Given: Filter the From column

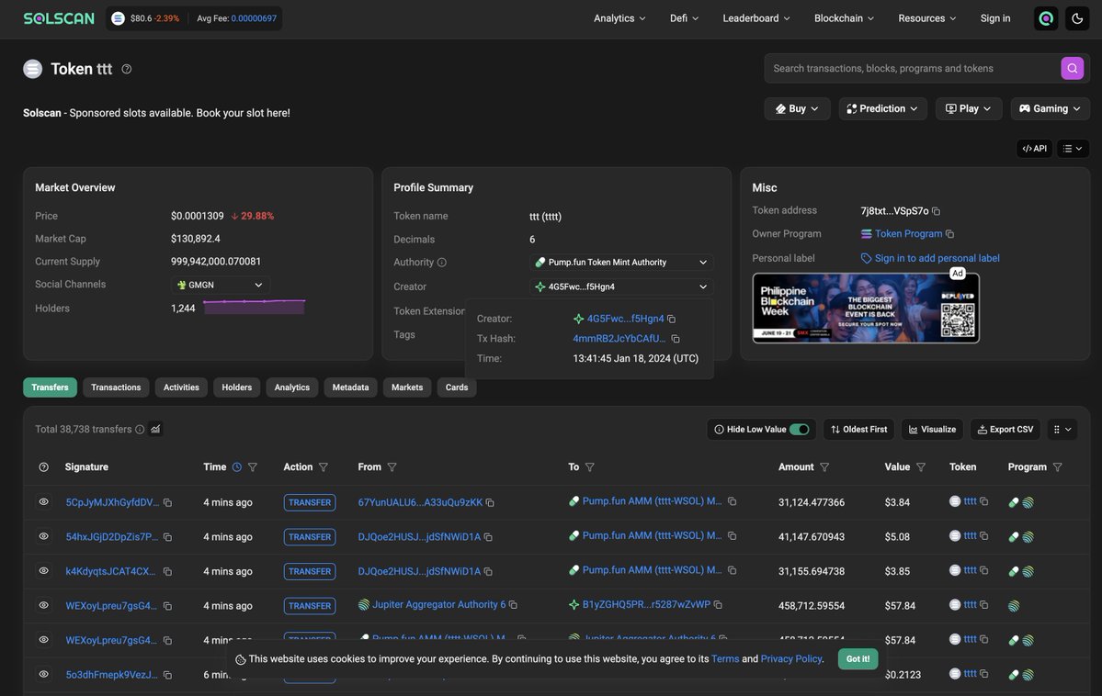Looking at the screenshot, I should [x=392, y=467].
